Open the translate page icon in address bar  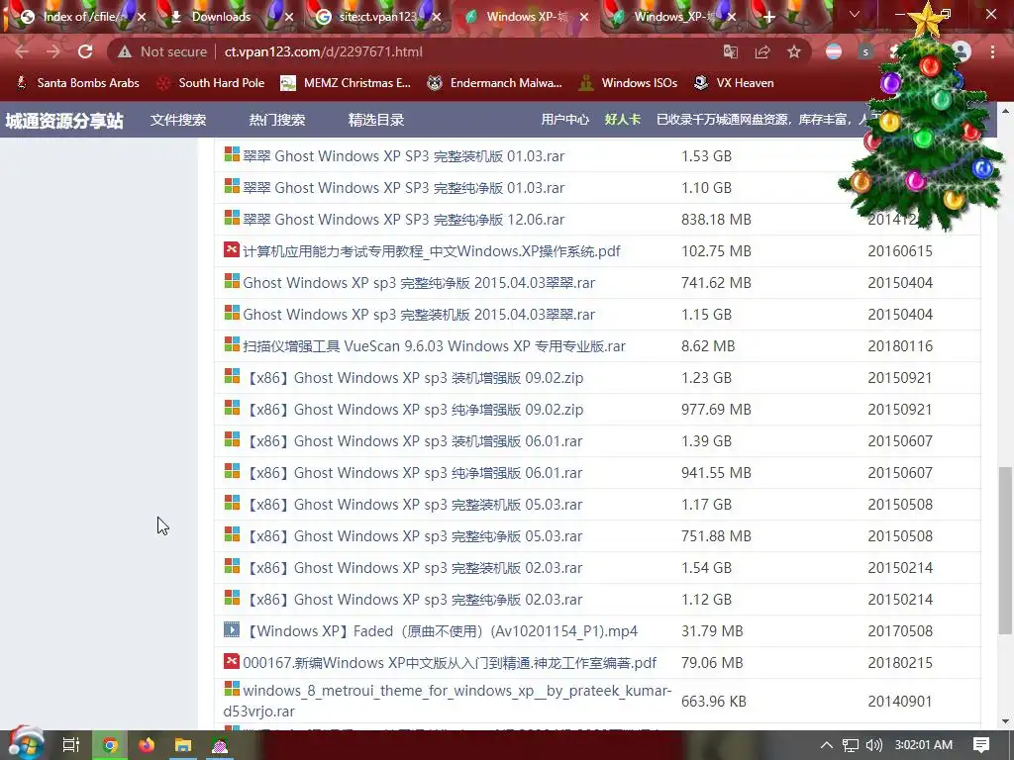[731, 51]
